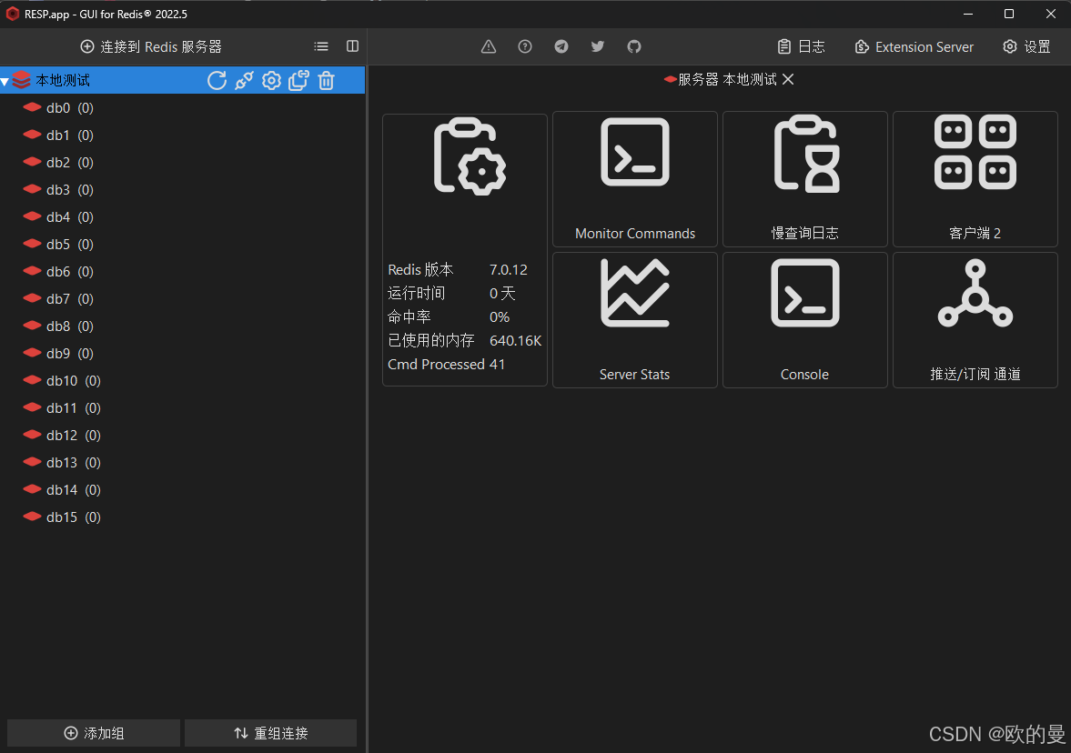Open the list view menu icon in sidebar header
The width and height of the screenshot is (1071, 753).
point(321,46)
